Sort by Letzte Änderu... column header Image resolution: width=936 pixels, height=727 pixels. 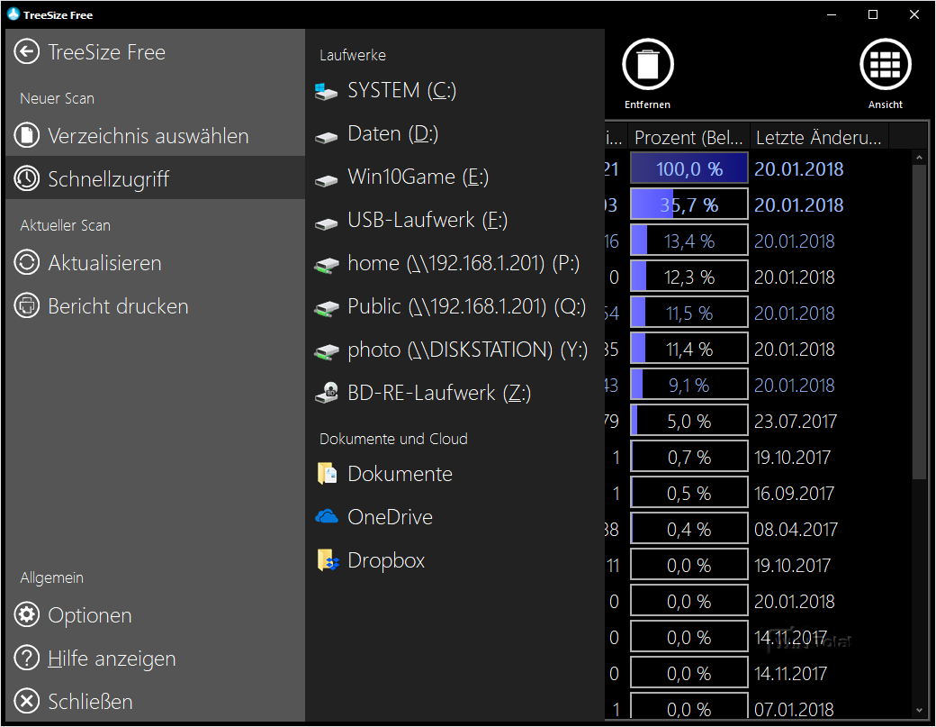(x=819, y=138)
